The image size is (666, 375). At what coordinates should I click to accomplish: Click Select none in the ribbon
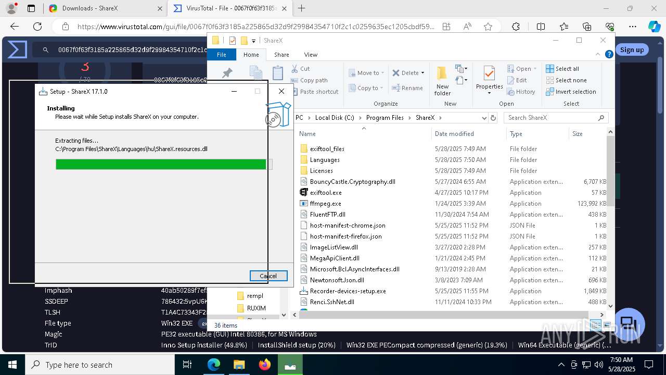(566, 80)
